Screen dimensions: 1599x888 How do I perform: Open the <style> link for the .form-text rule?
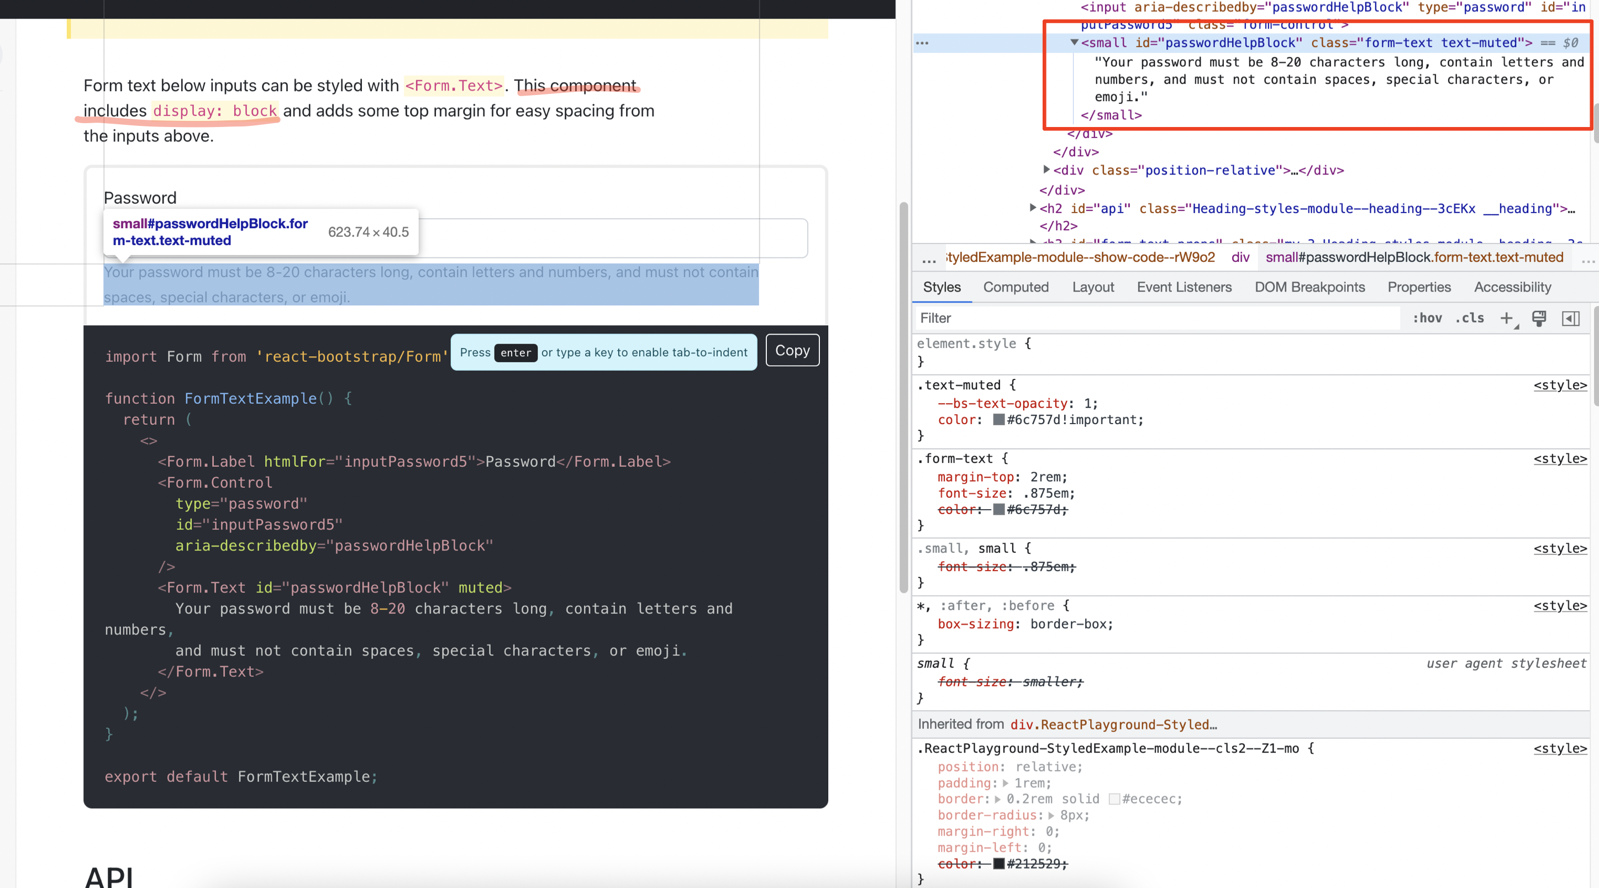(x=1560, y=458)
